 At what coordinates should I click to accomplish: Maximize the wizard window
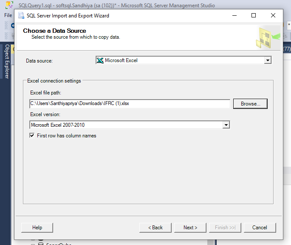[254, 15]
